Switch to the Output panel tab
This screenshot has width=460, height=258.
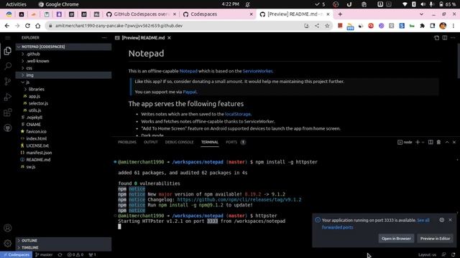151,142
